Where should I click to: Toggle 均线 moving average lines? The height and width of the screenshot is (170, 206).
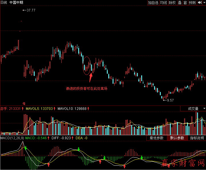tap(163, 3)
